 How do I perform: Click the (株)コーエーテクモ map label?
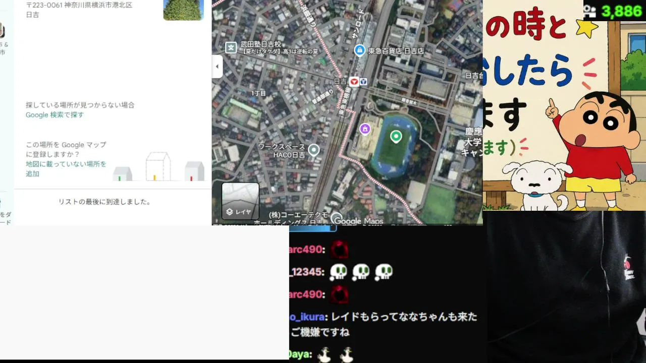click(x=298, y=215)
